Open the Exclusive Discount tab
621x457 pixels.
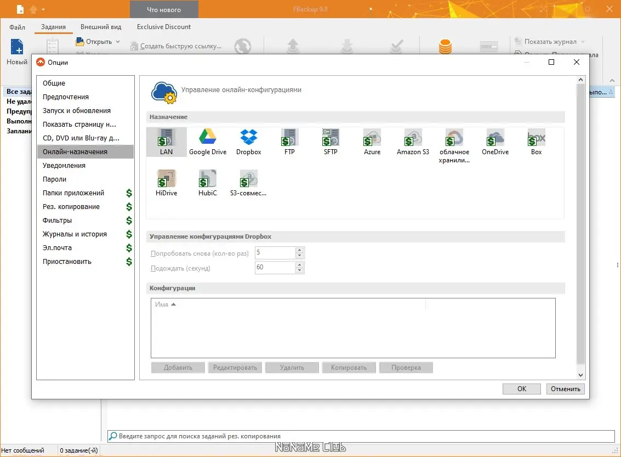coord(163,27)
